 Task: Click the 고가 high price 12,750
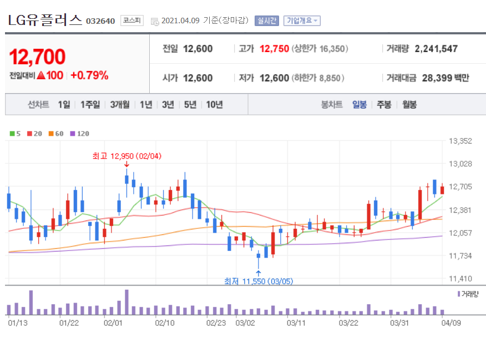coord(274,49)
